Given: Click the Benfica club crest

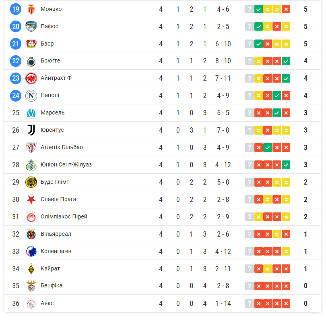Looking at the screenshot, I should click(x=31, y=286).
